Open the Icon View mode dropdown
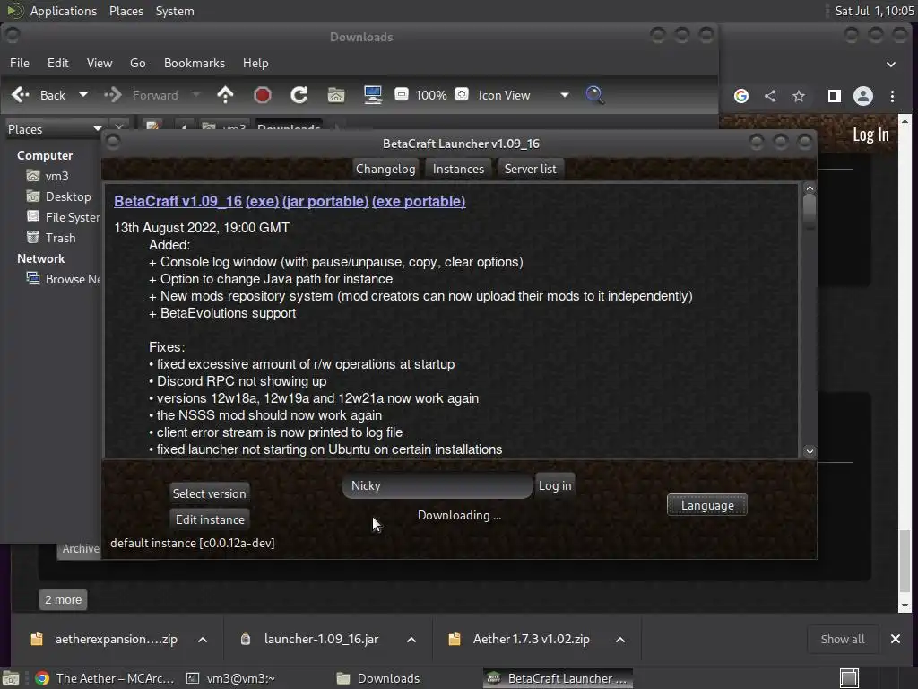Viewport: 918px width, 689px height. point(524,95)
